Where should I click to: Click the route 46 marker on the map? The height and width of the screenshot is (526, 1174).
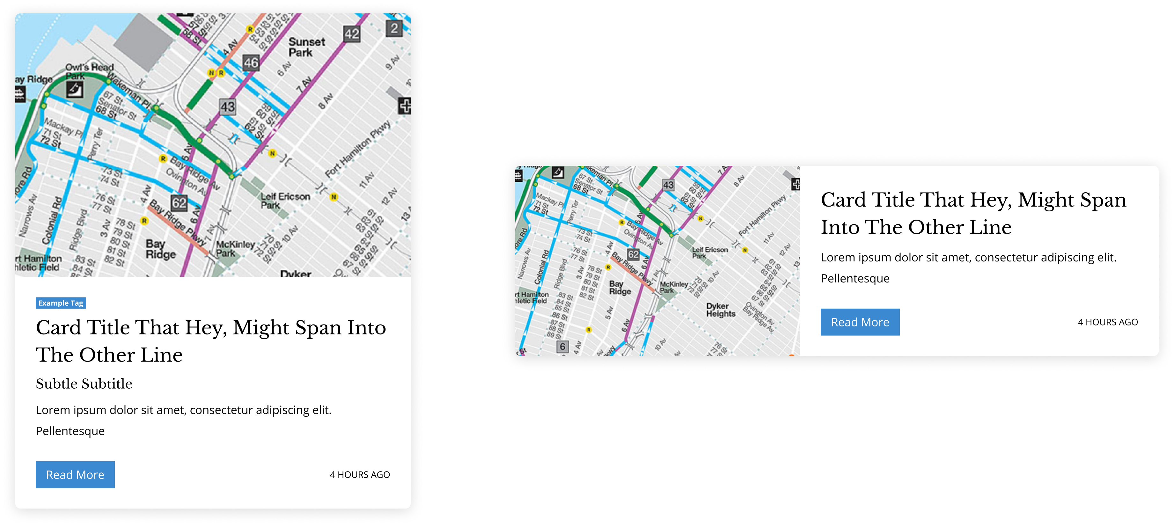pos(251,63)
